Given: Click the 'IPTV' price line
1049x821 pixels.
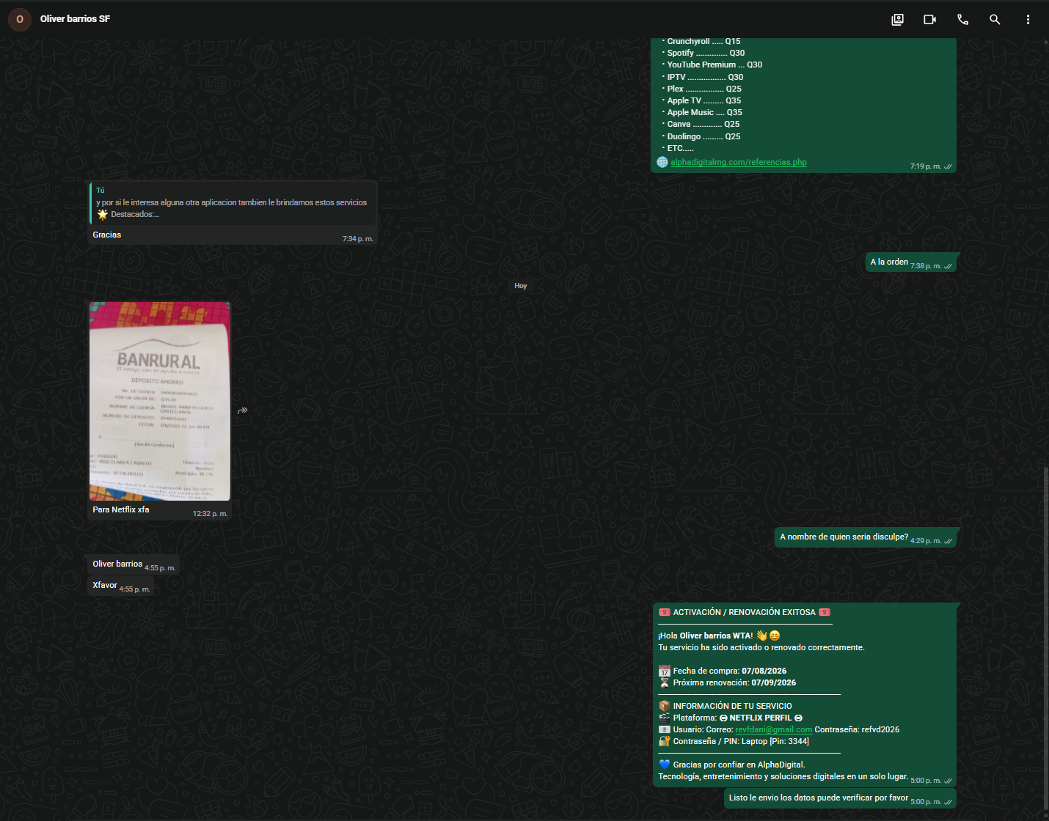Looking at the screenshot, I should point(703,77).
